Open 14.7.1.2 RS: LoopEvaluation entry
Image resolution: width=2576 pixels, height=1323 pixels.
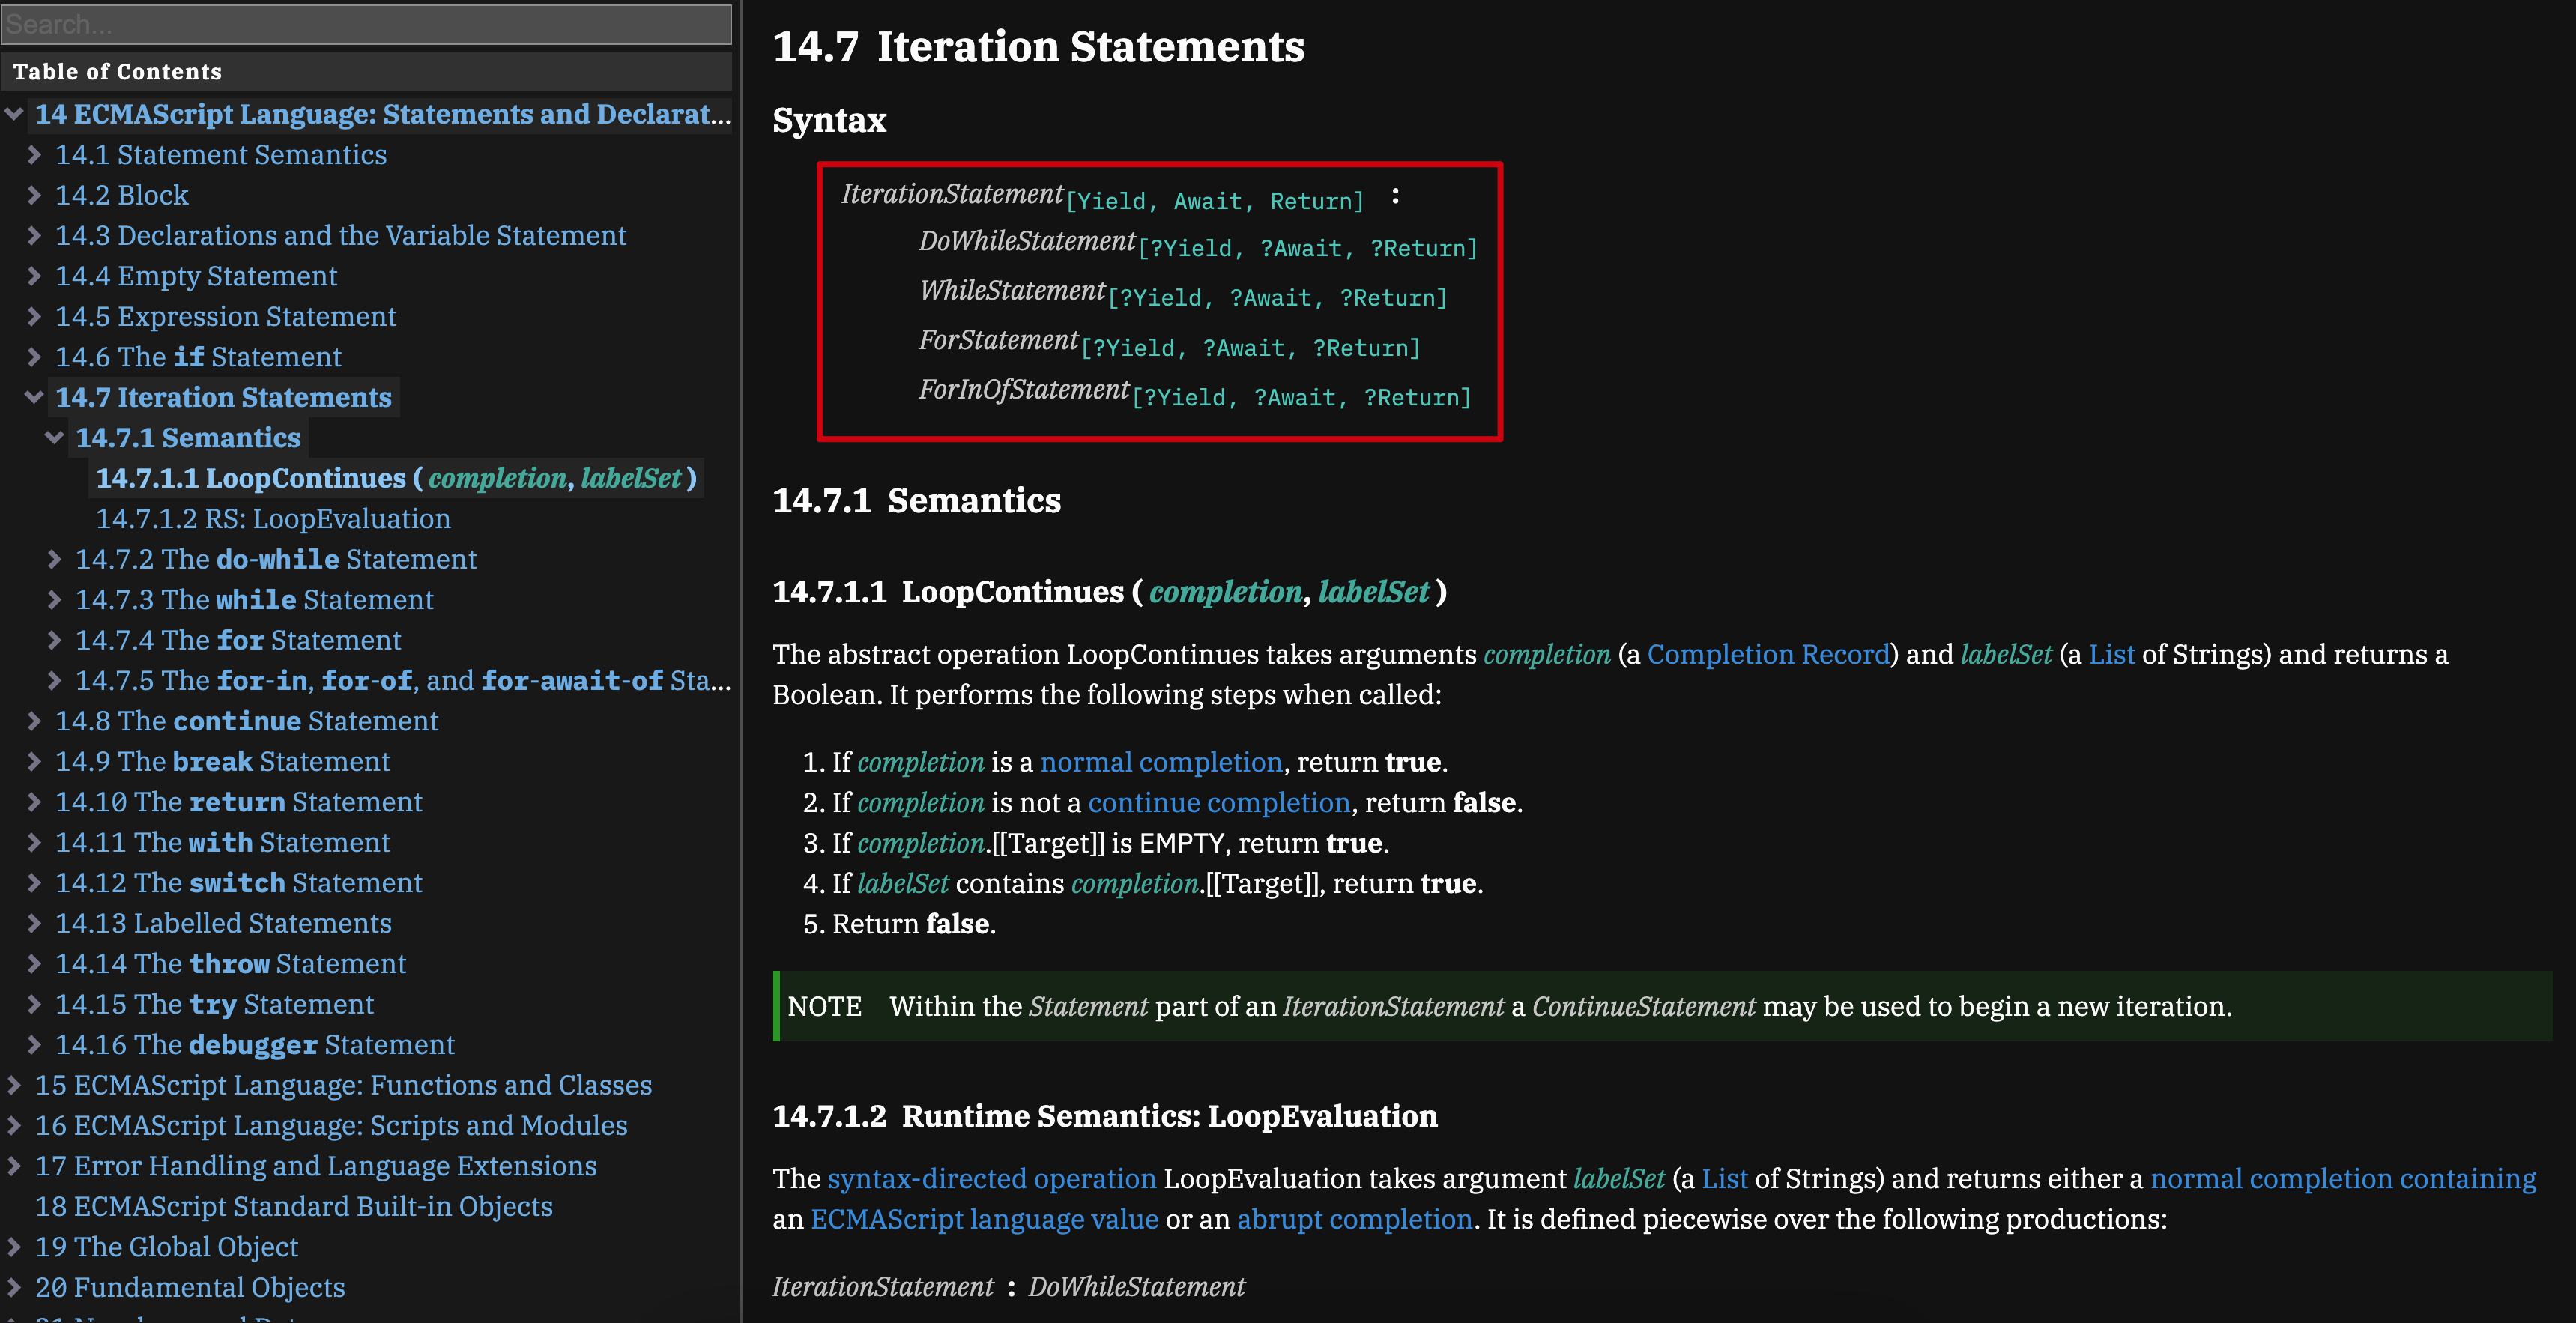click(273, 518)
